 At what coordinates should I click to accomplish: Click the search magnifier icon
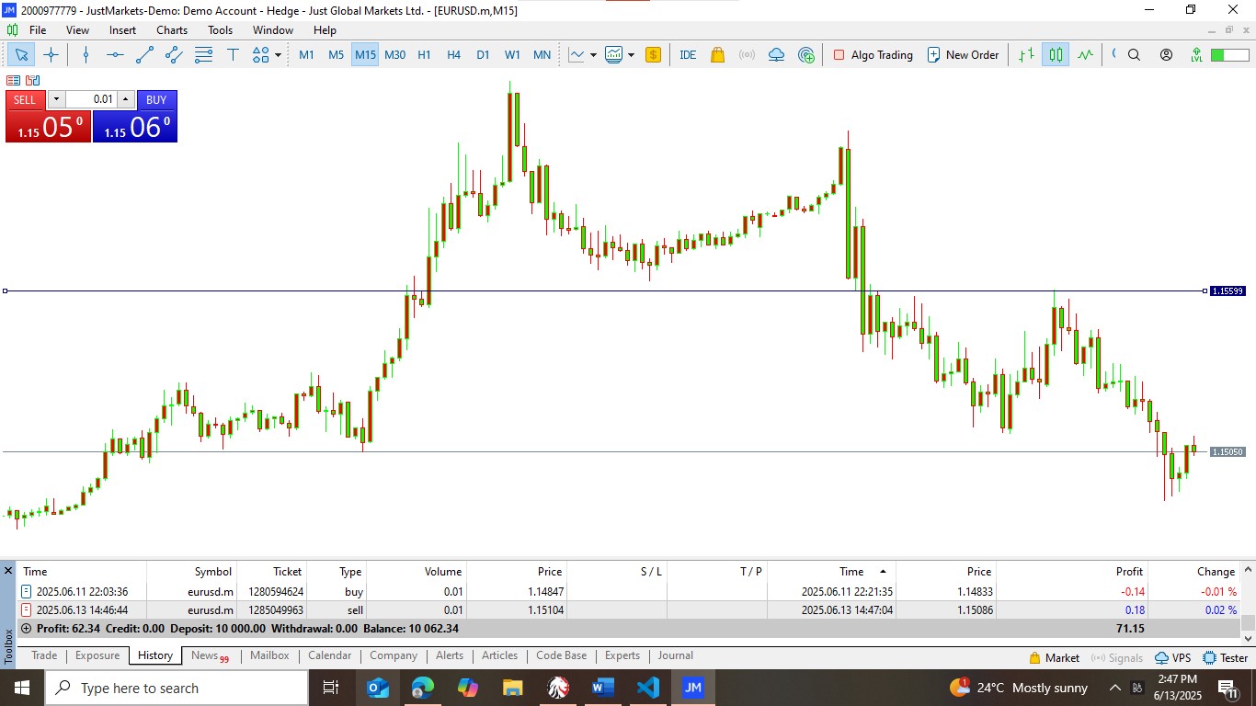[1134, 55]
